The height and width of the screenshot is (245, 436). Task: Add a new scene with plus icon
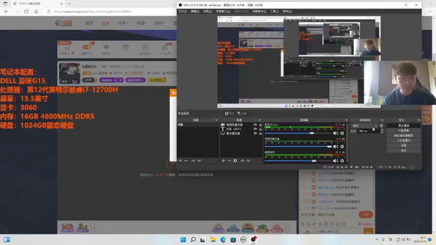180,161
